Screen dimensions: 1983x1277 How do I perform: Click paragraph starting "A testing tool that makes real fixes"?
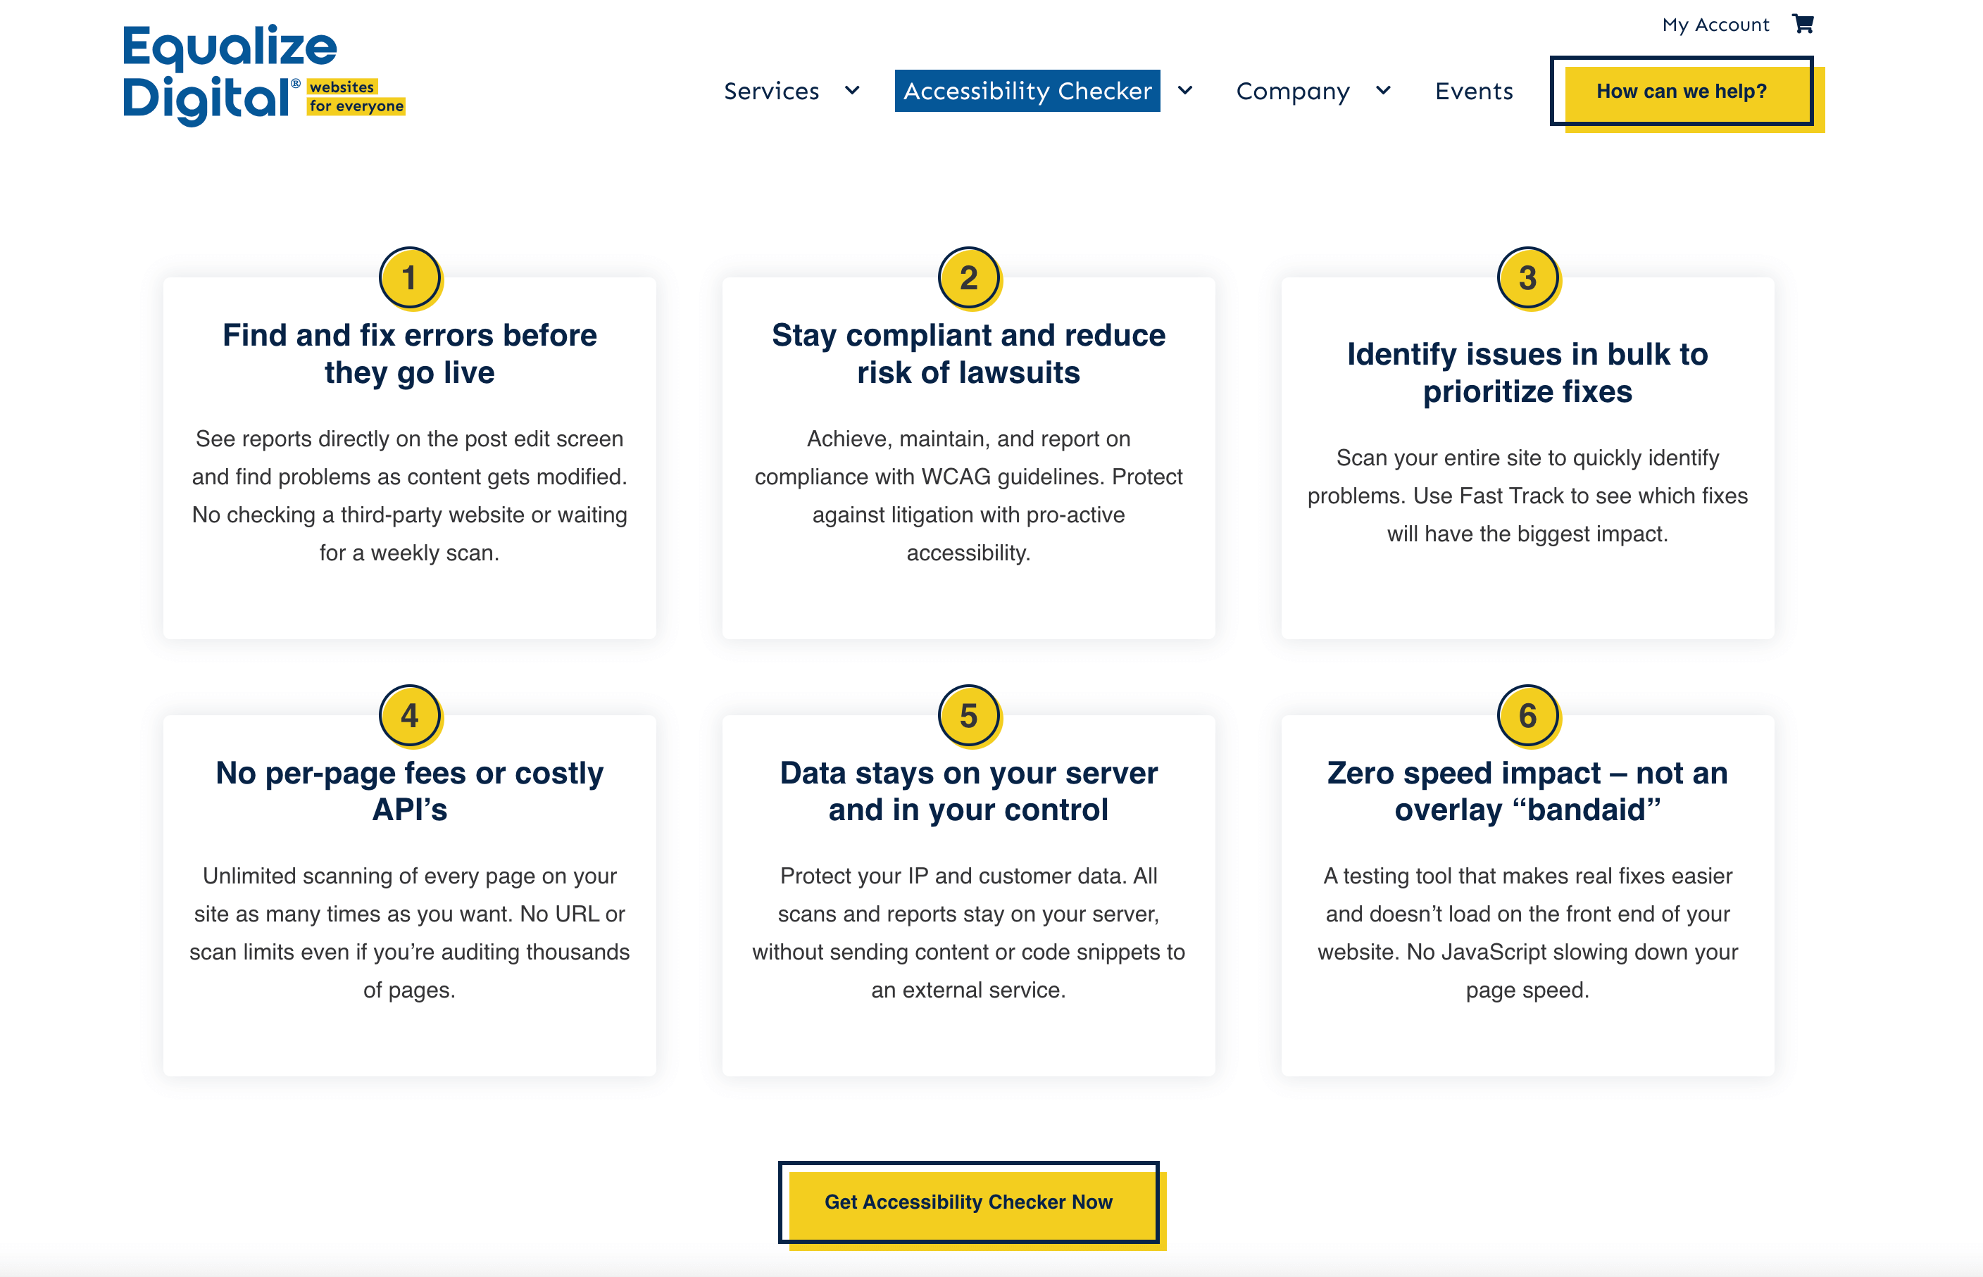click(x=1527, y=933)
